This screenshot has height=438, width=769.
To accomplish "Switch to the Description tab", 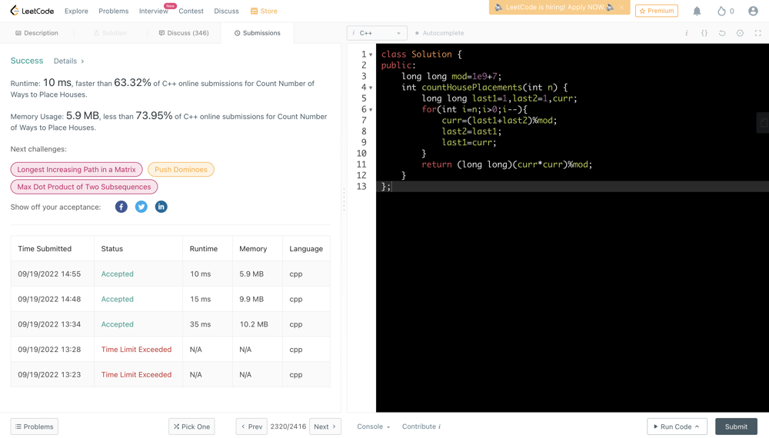I will tap(37, 33).
